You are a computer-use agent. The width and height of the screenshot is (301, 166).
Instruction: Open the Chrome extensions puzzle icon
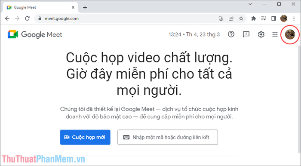[254, 18]
